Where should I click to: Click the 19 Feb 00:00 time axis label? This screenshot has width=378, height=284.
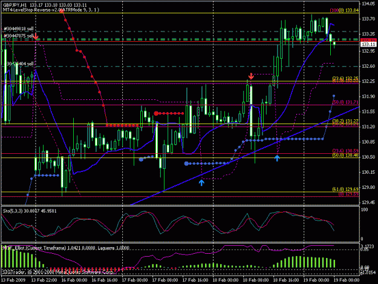pyautogui.click(x=316, y=280)
